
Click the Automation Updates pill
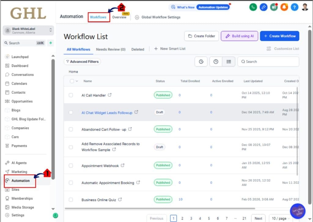[213, 7]
